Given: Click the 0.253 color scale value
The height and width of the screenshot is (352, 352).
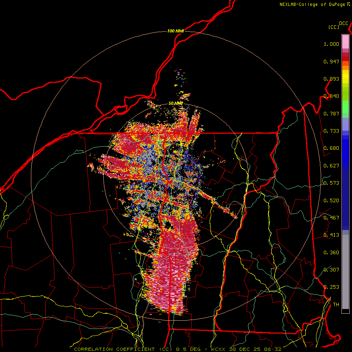Looking at the screenshot, I should click(331, 287).
